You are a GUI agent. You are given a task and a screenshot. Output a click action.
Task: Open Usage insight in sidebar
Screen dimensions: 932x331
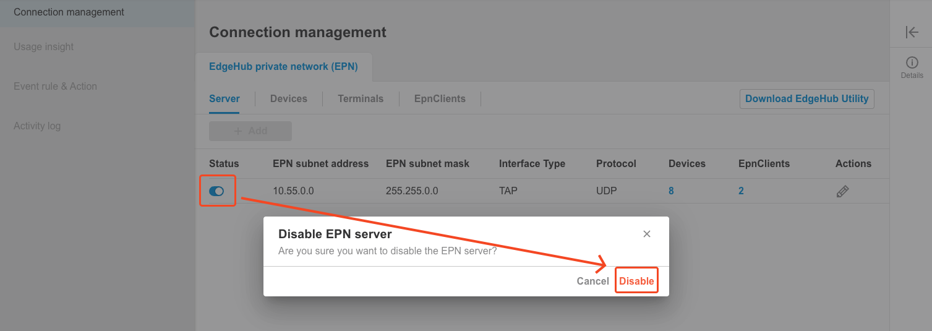point(44,47)
